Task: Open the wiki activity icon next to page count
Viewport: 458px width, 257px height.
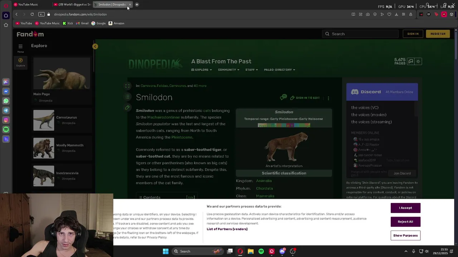Action: (411, 61)
